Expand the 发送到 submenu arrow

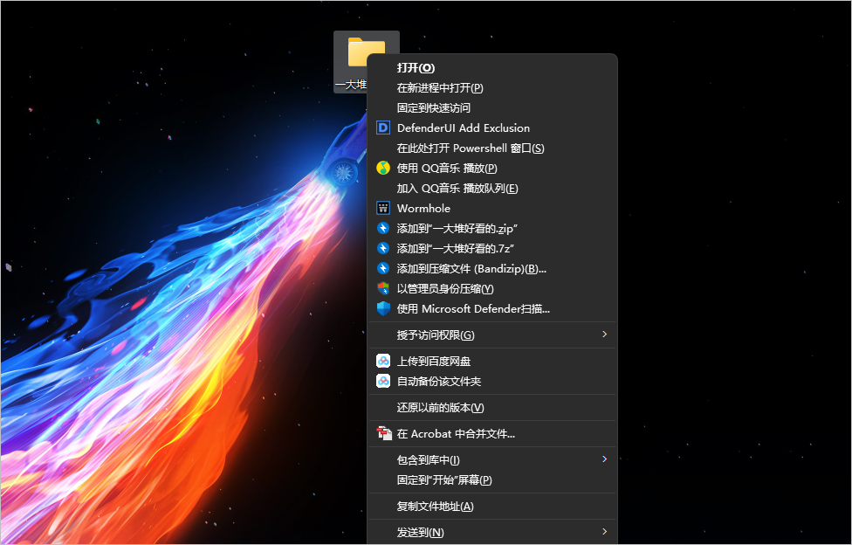coord(604,532)
